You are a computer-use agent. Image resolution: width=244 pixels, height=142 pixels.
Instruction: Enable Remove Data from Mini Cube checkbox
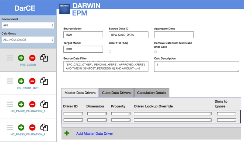[x=155, y=52]
